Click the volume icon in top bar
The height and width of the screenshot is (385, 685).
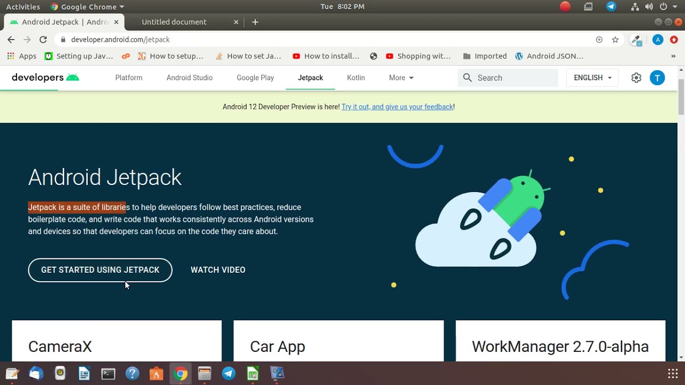pyautogui.click(x=649, y=6)
